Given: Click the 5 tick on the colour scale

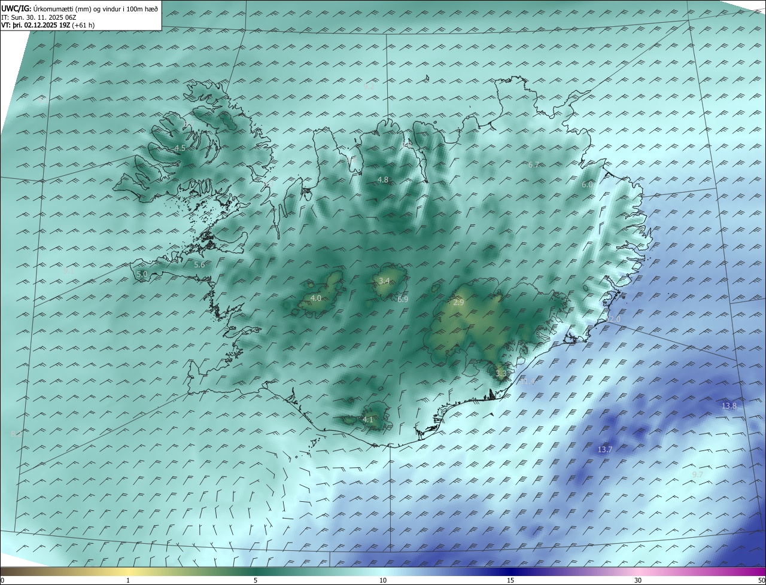Looking at the screenshot, I should click(x=256, y=580).
